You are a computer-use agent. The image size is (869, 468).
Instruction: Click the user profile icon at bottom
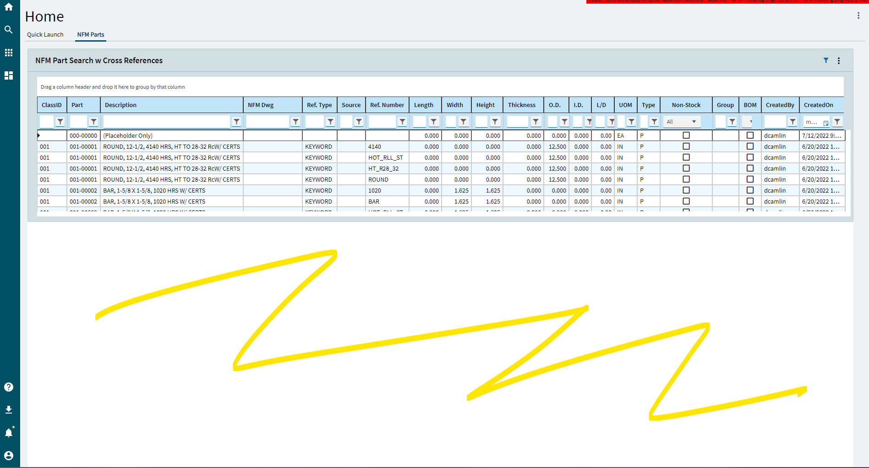(8, 455)
